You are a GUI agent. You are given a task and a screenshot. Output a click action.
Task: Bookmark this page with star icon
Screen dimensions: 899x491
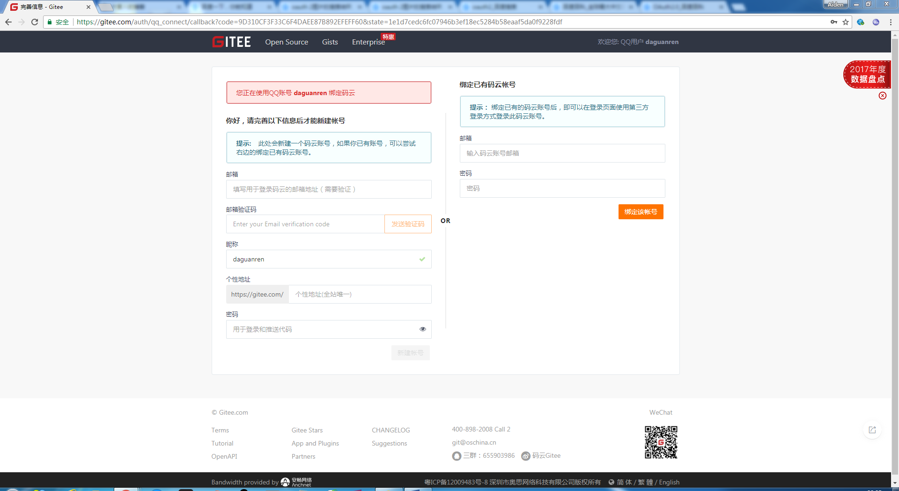846,22
